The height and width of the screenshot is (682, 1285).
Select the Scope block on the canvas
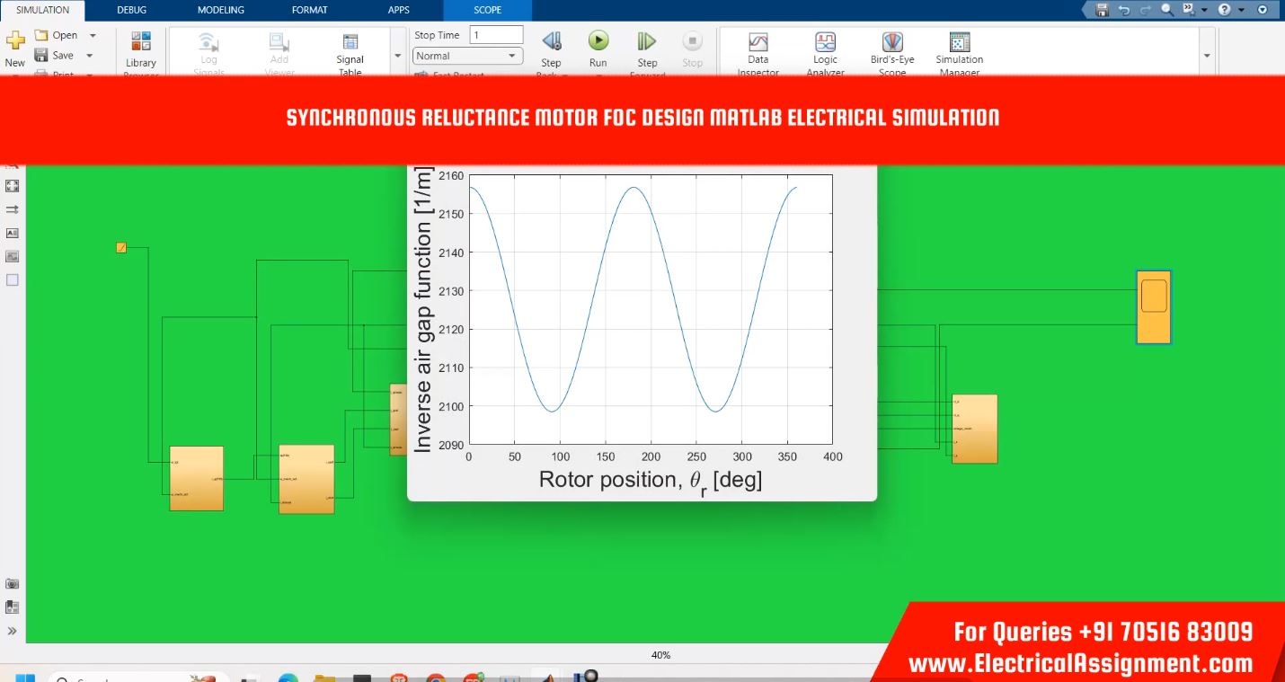1154,306
